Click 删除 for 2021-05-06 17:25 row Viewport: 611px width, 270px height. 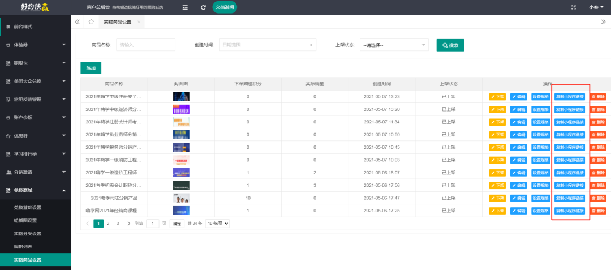click(598, 211)
